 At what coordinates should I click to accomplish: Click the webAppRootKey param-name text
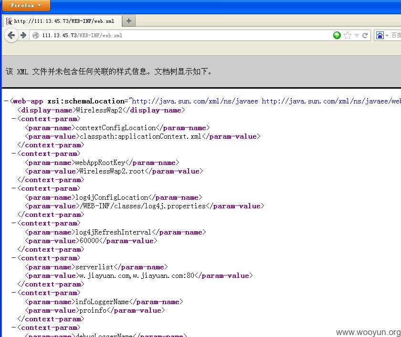coord(100,163)
